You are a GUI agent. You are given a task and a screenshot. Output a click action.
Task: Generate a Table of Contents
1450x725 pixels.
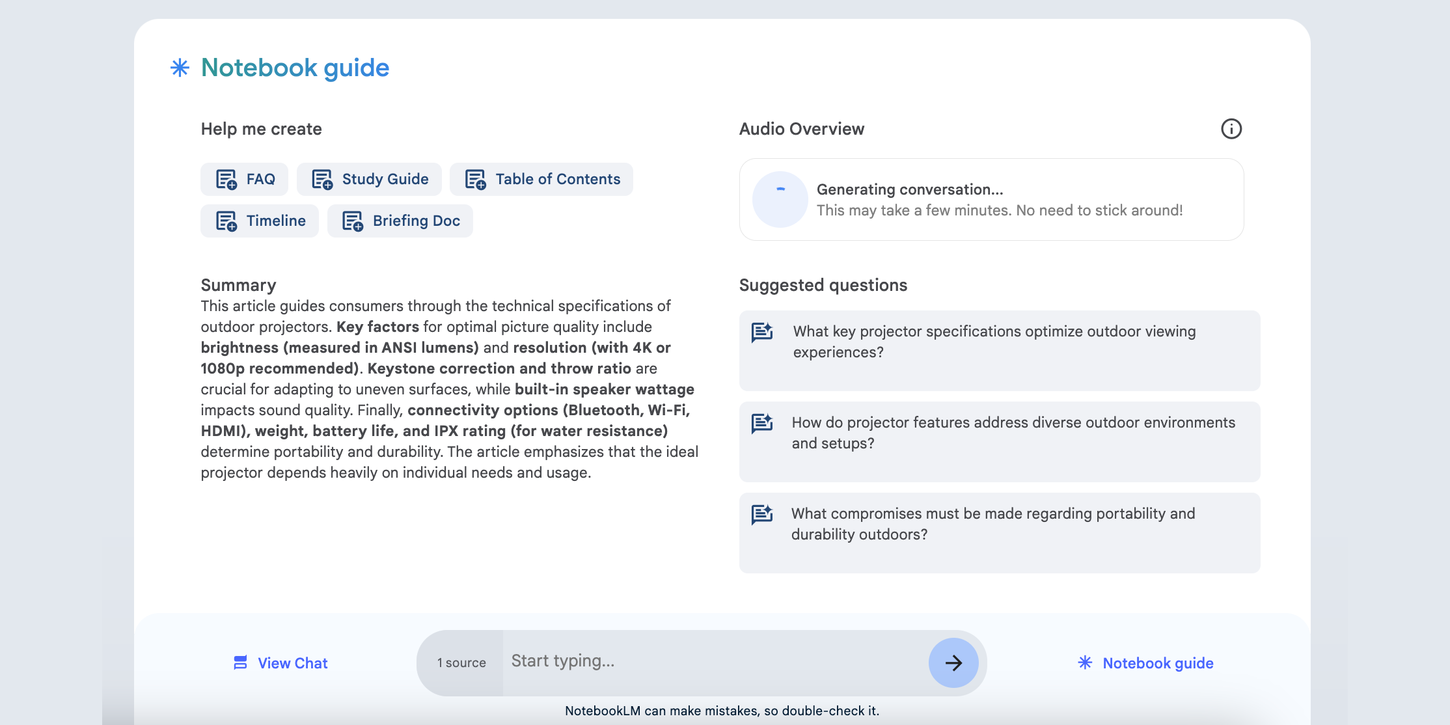click(x=541, y=179)
